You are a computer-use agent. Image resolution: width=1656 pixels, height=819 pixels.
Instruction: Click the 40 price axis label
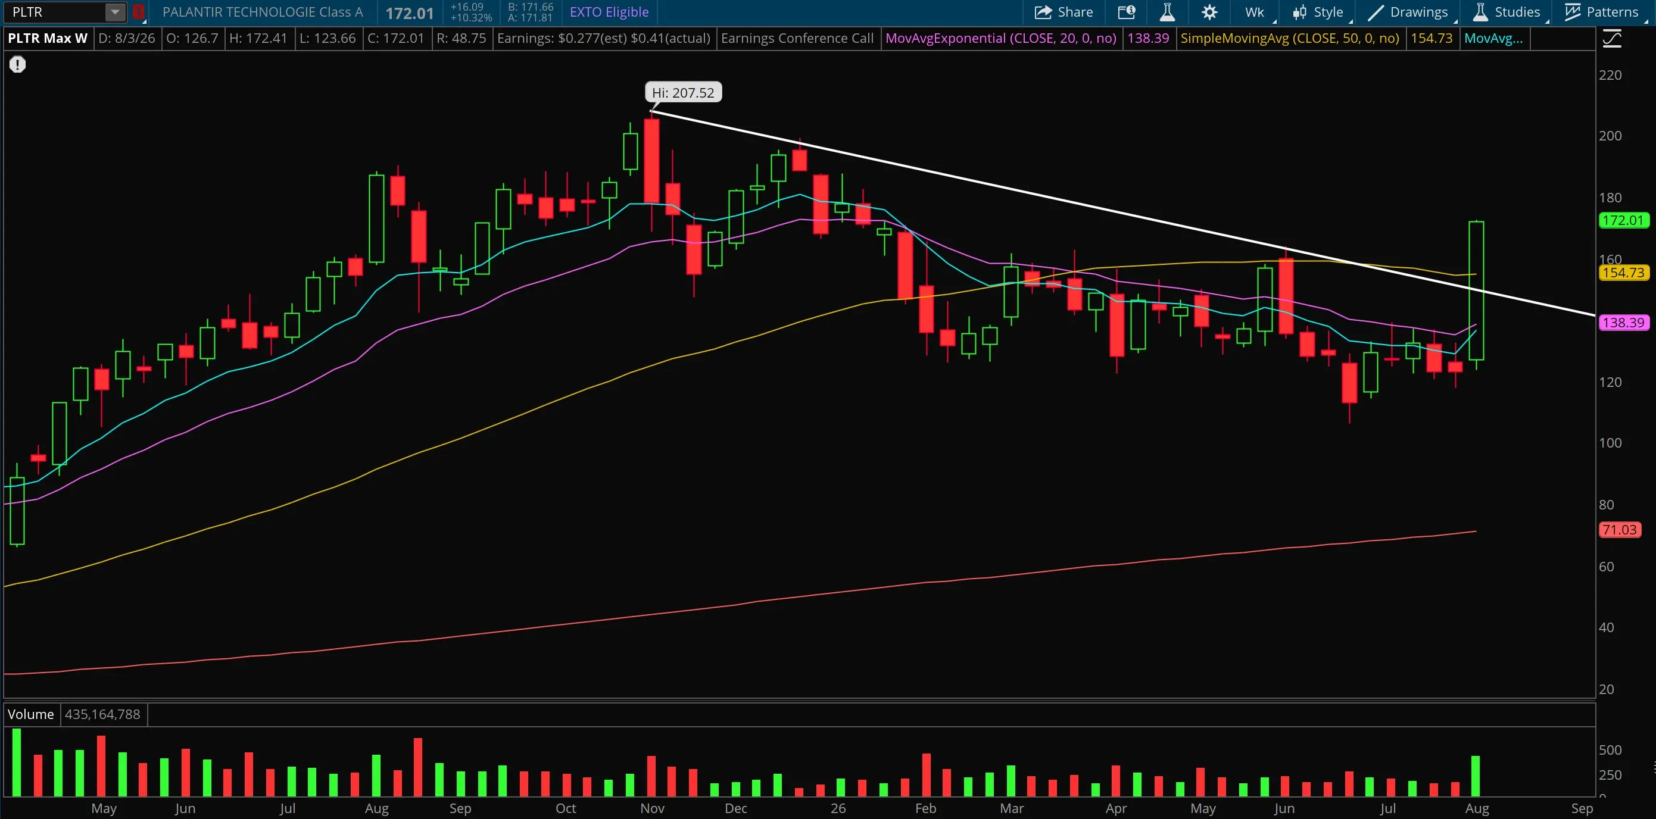pos(1607,627)
